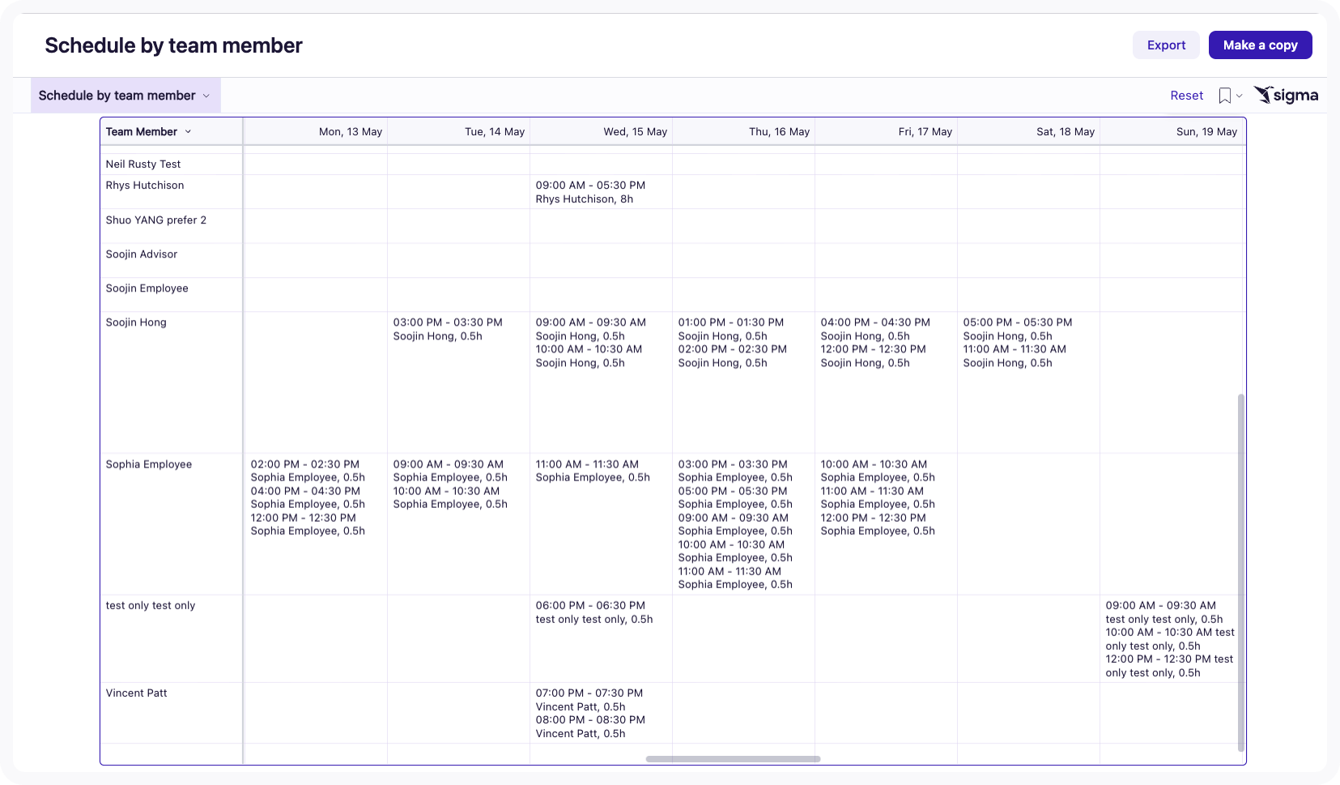
Task: Select the Schedule by team member tab
Action: 117,95
